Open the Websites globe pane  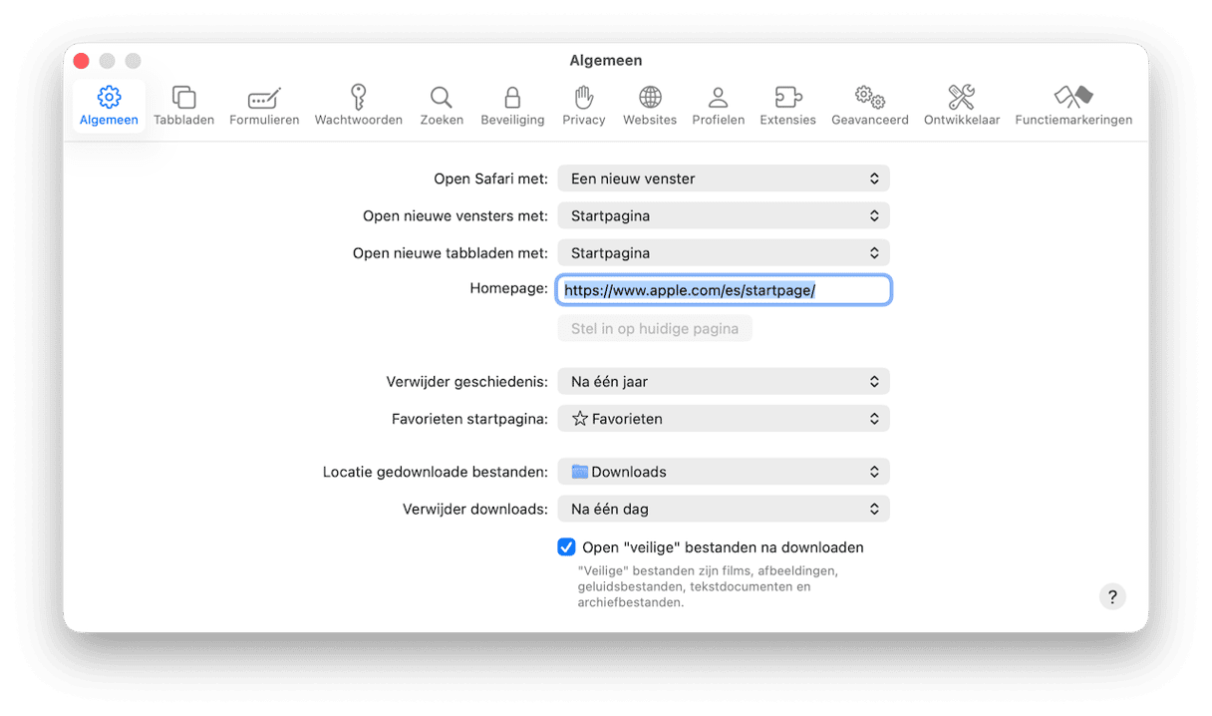tap(650, 106)
